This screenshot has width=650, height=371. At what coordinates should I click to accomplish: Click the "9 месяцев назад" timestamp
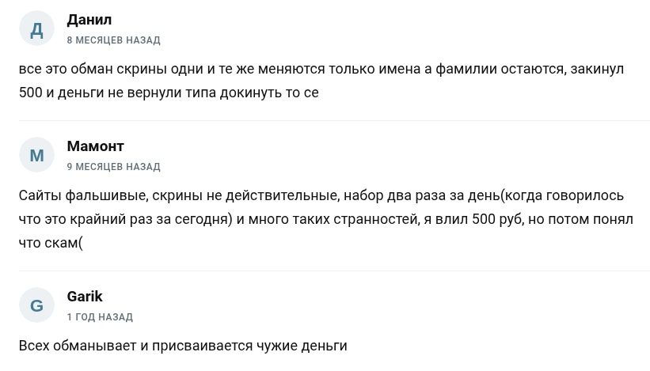113,167
